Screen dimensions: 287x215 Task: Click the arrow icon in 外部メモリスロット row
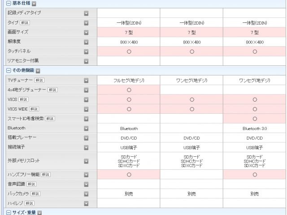tap(86, 161)
